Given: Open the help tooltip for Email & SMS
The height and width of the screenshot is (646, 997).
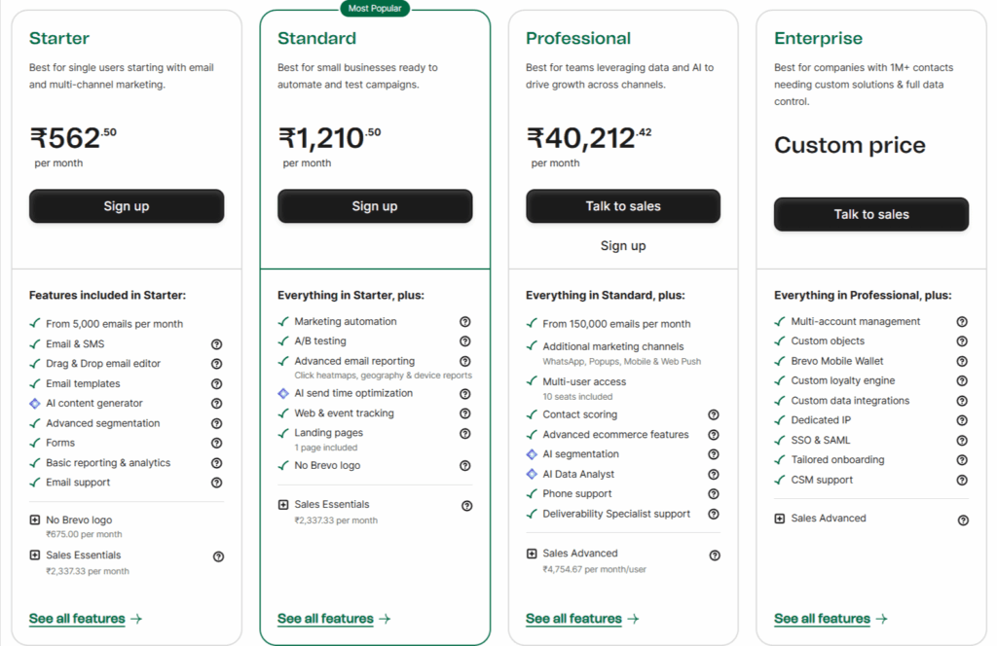Looking at the screenshot, I should (x=217, y=343).
